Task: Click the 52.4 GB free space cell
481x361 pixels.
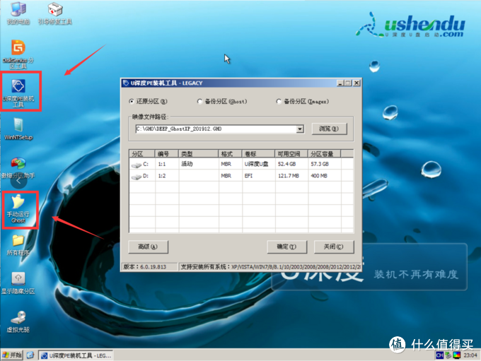Action: [x=286, y=165]
